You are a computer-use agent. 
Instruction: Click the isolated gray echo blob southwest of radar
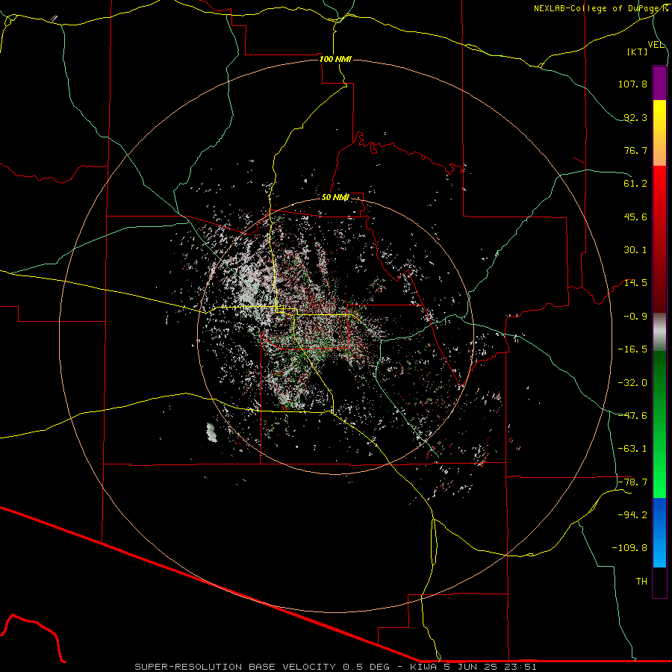[212, 432]
